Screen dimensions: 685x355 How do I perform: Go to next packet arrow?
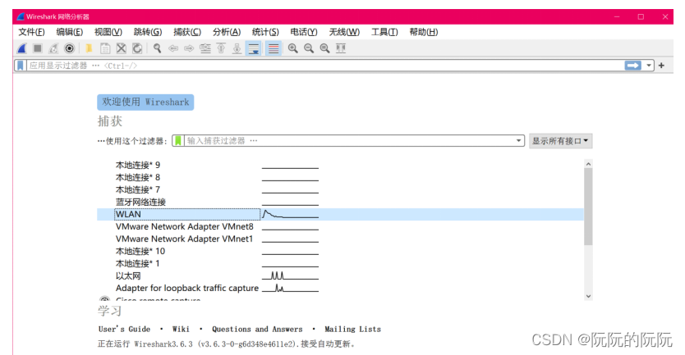(189, 48)
